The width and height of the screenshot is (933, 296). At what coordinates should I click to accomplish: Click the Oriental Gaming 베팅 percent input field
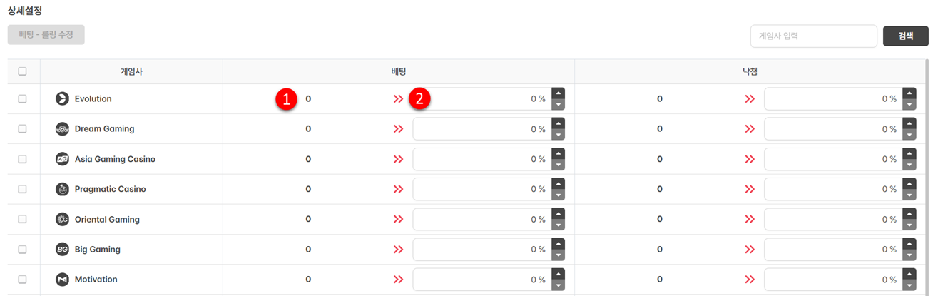click(x=481, y=220)
